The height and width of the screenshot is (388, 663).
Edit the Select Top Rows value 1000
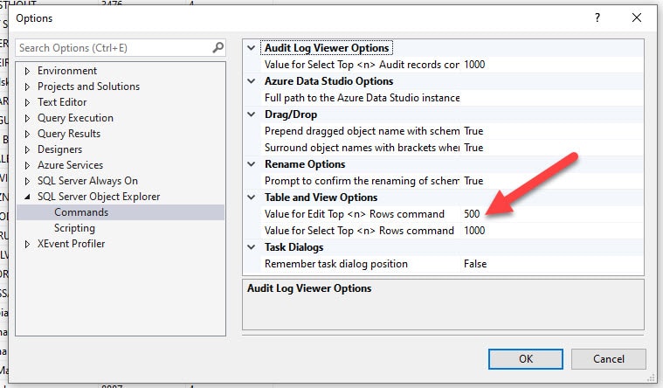550,231
